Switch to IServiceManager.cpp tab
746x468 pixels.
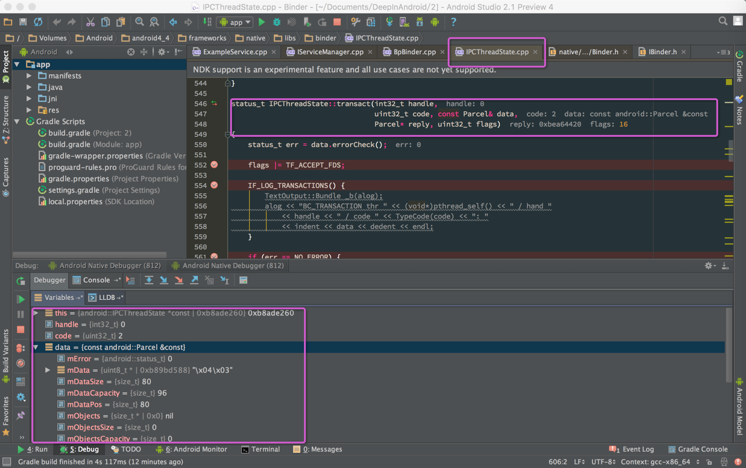click(330, 52)
